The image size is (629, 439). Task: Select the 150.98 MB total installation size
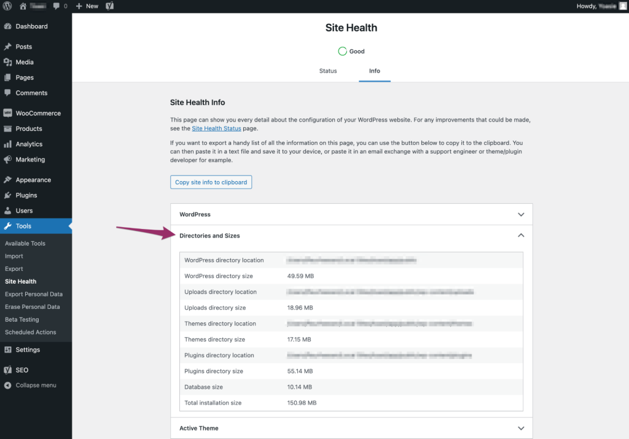tap(302, 403)
